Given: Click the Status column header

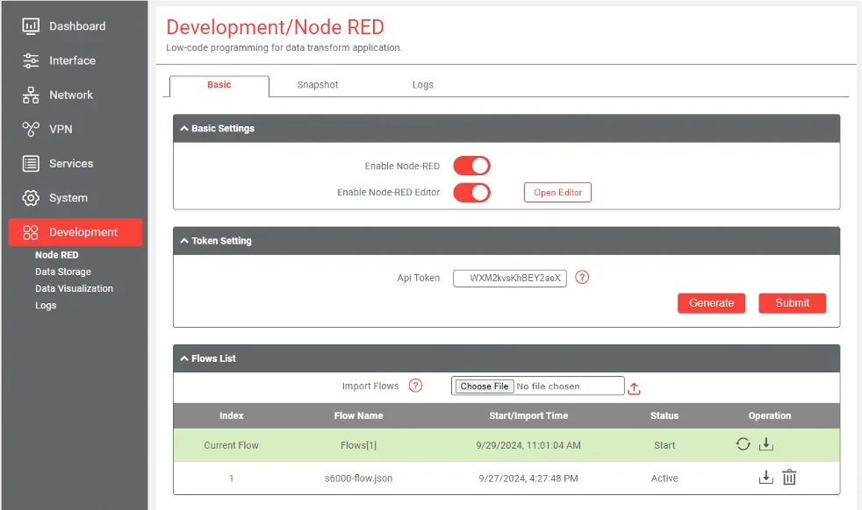Looking at the screenshot, I should pyautogui.click(x=664, y=415).
